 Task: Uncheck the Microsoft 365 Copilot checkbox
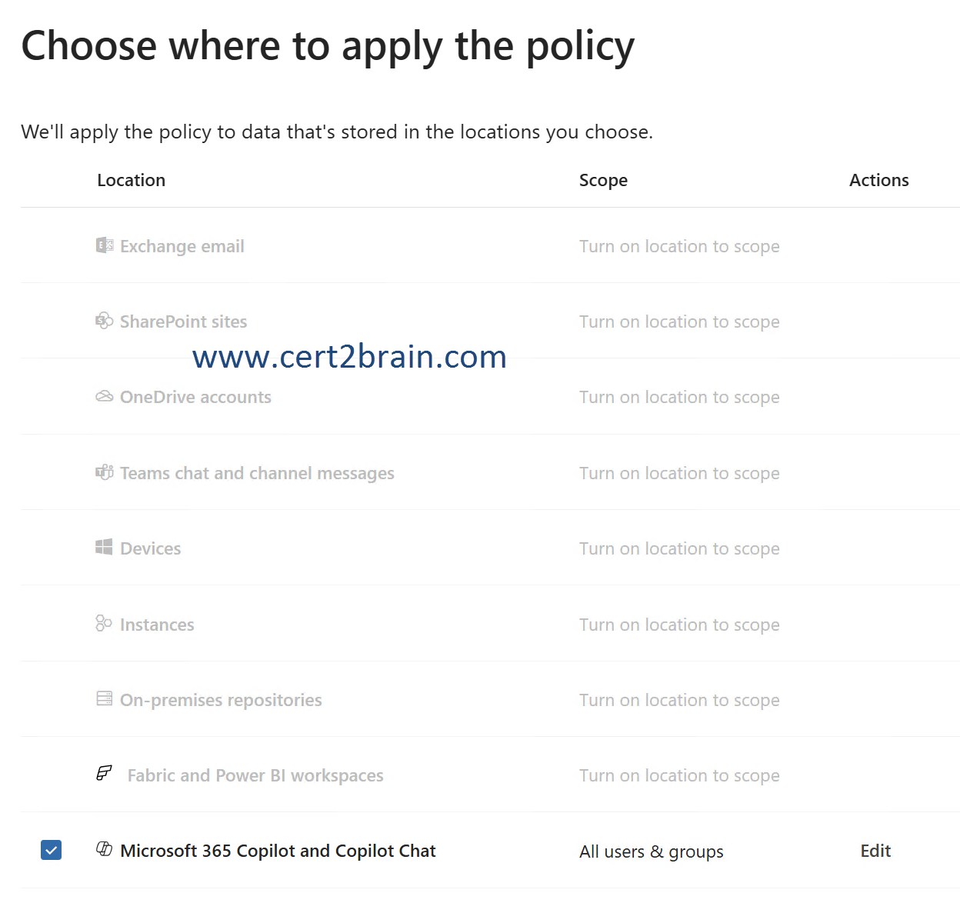tap(51, 850)
